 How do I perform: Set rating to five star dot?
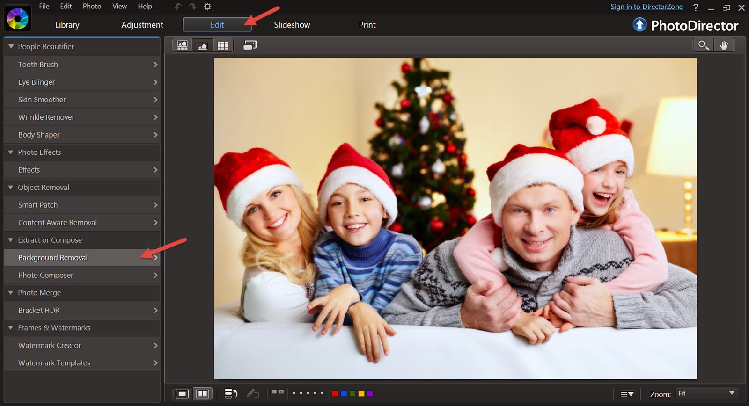322,393
